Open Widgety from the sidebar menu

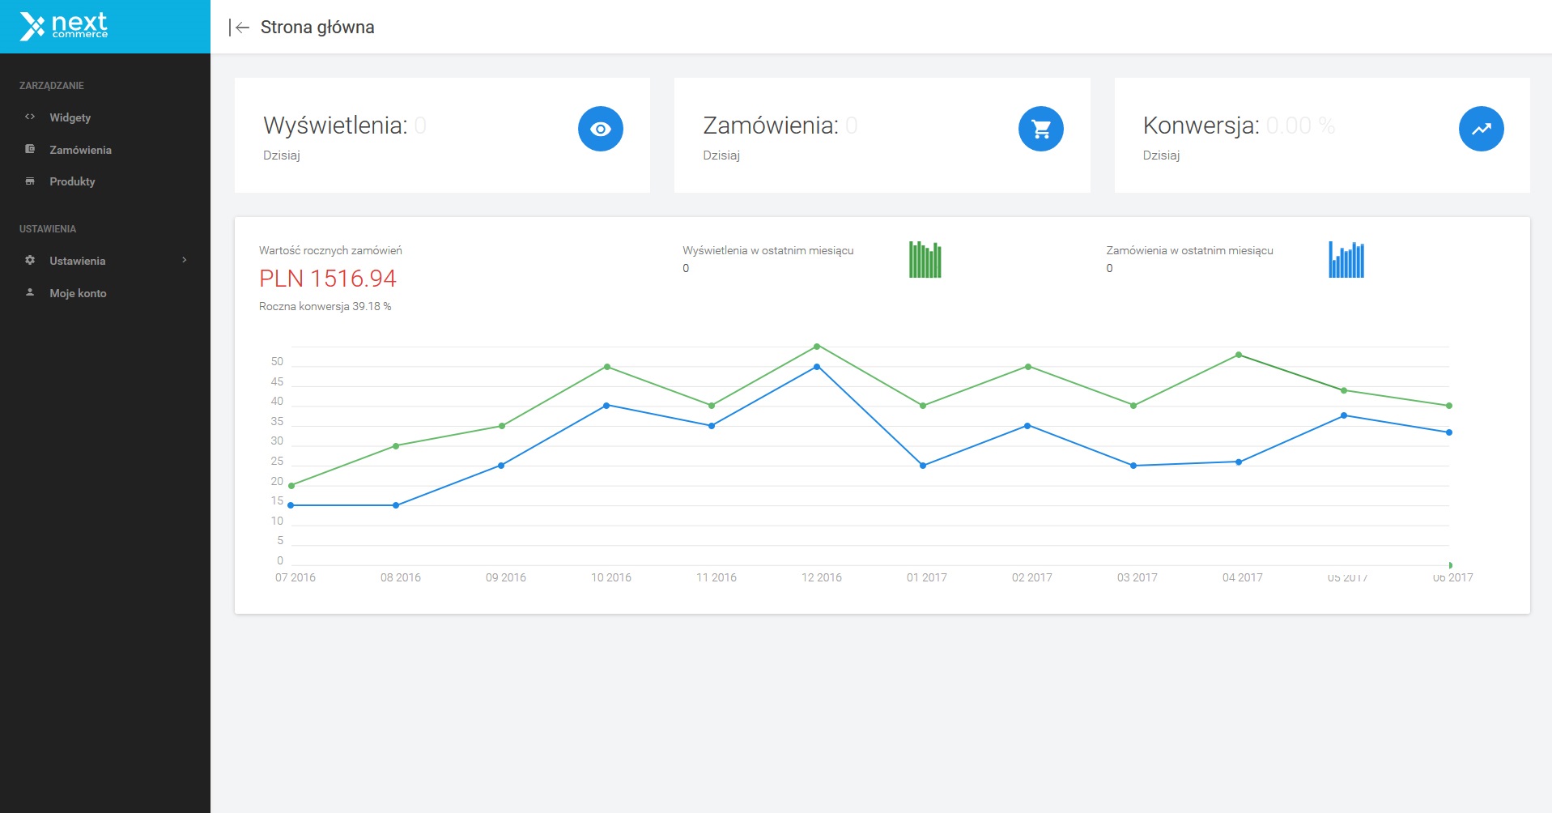pyautogui.click(x=70, y=117)
